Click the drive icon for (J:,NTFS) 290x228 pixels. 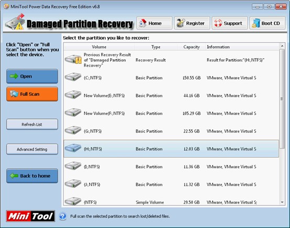coord(73,183)
